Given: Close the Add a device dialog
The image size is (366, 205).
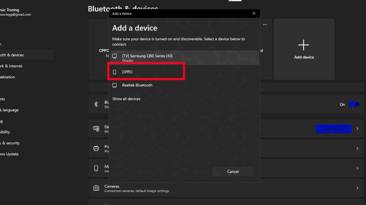Looking at the screenshot, I should [254, 13].
